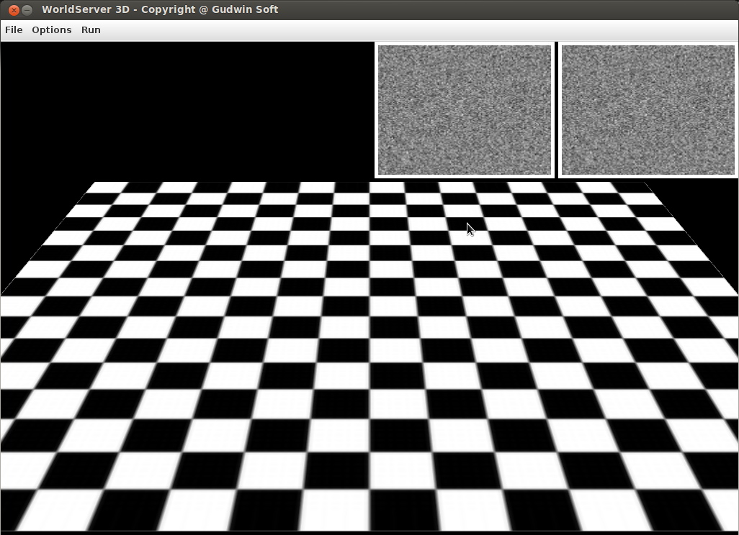Select the right noise camera preview
The image size is (739, 535).
pyautogui.click(x=648, y=109)
